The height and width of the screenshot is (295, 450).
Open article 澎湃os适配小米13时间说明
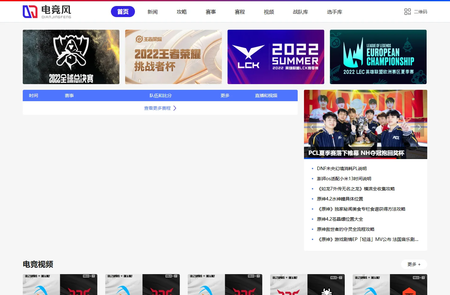344,179
